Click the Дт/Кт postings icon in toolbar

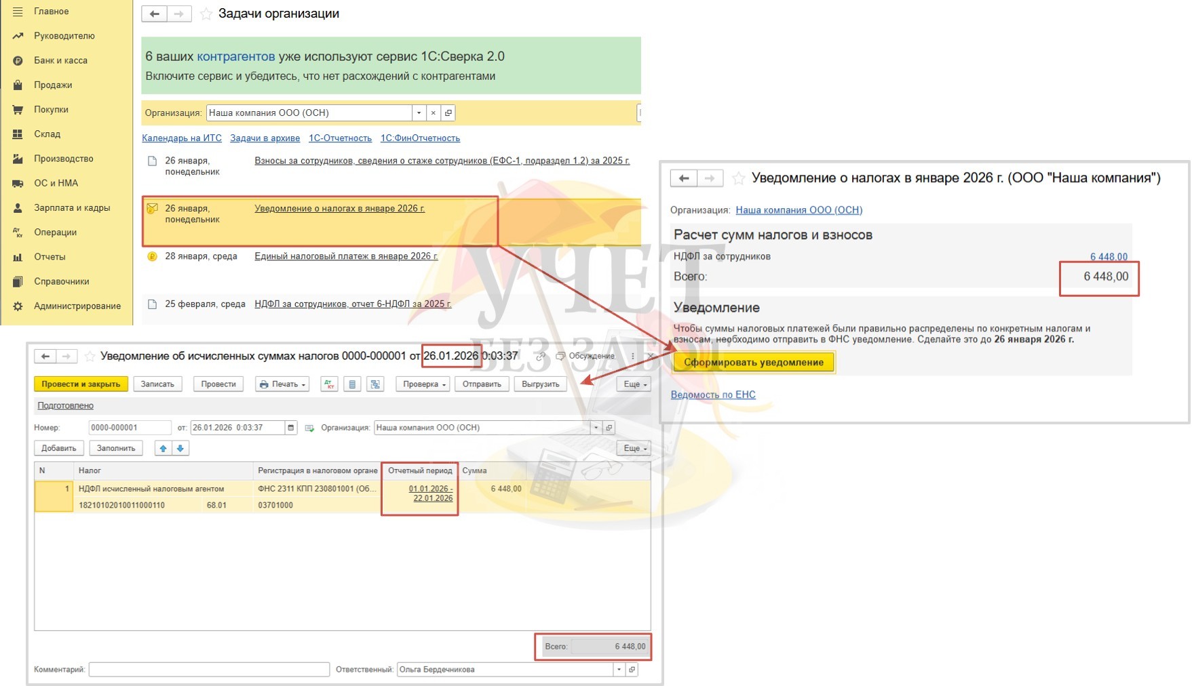point(329,384)
